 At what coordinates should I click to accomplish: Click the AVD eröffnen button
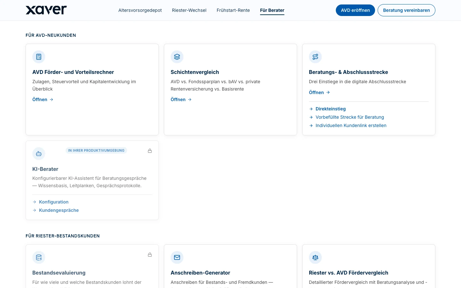tap(355, 10)
